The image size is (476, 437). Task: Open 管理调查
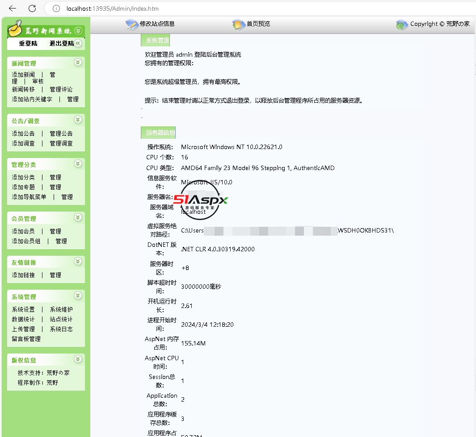click(x=61, y=143)
